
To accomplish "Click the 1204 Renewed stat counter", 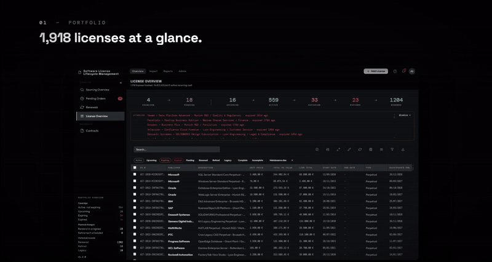I will (x=396, y=101).
